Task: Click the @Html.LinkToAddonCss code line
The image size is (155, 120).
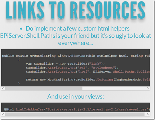Action: [x=77, y=109]
